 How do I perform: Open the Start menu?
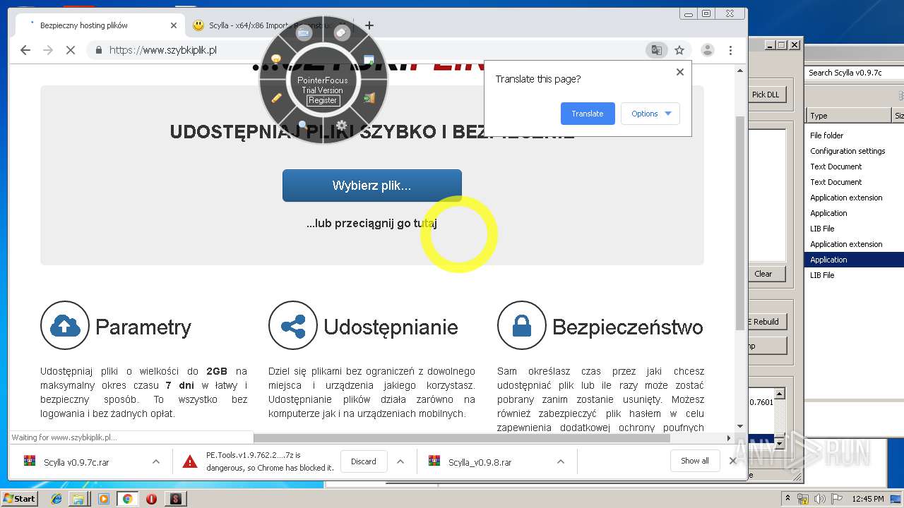click(x=19, y=498)
